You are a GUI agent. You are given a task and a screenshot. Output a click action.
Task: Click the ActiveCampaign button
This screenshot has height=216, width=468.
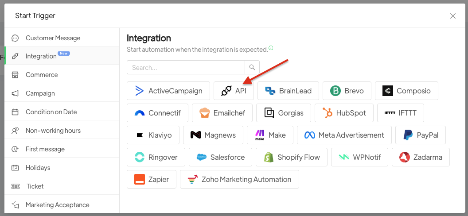pyautogui.click(x=168, y=91)
